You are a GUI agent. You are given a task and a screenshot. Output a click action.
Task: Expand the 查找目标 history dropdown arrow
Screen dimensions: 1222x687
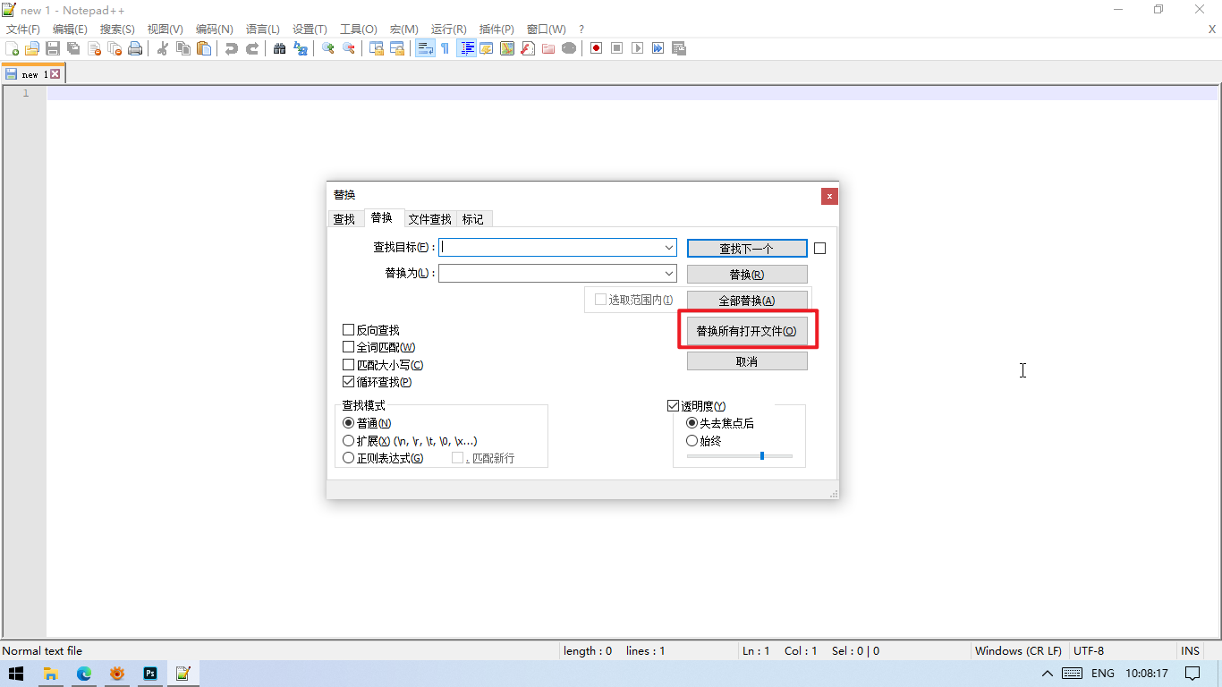click(669, 248)
